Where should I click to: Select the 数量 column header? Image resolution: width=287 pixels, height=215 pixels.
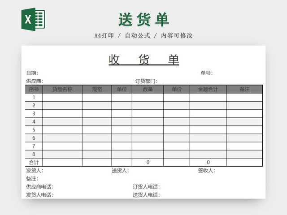148,89
